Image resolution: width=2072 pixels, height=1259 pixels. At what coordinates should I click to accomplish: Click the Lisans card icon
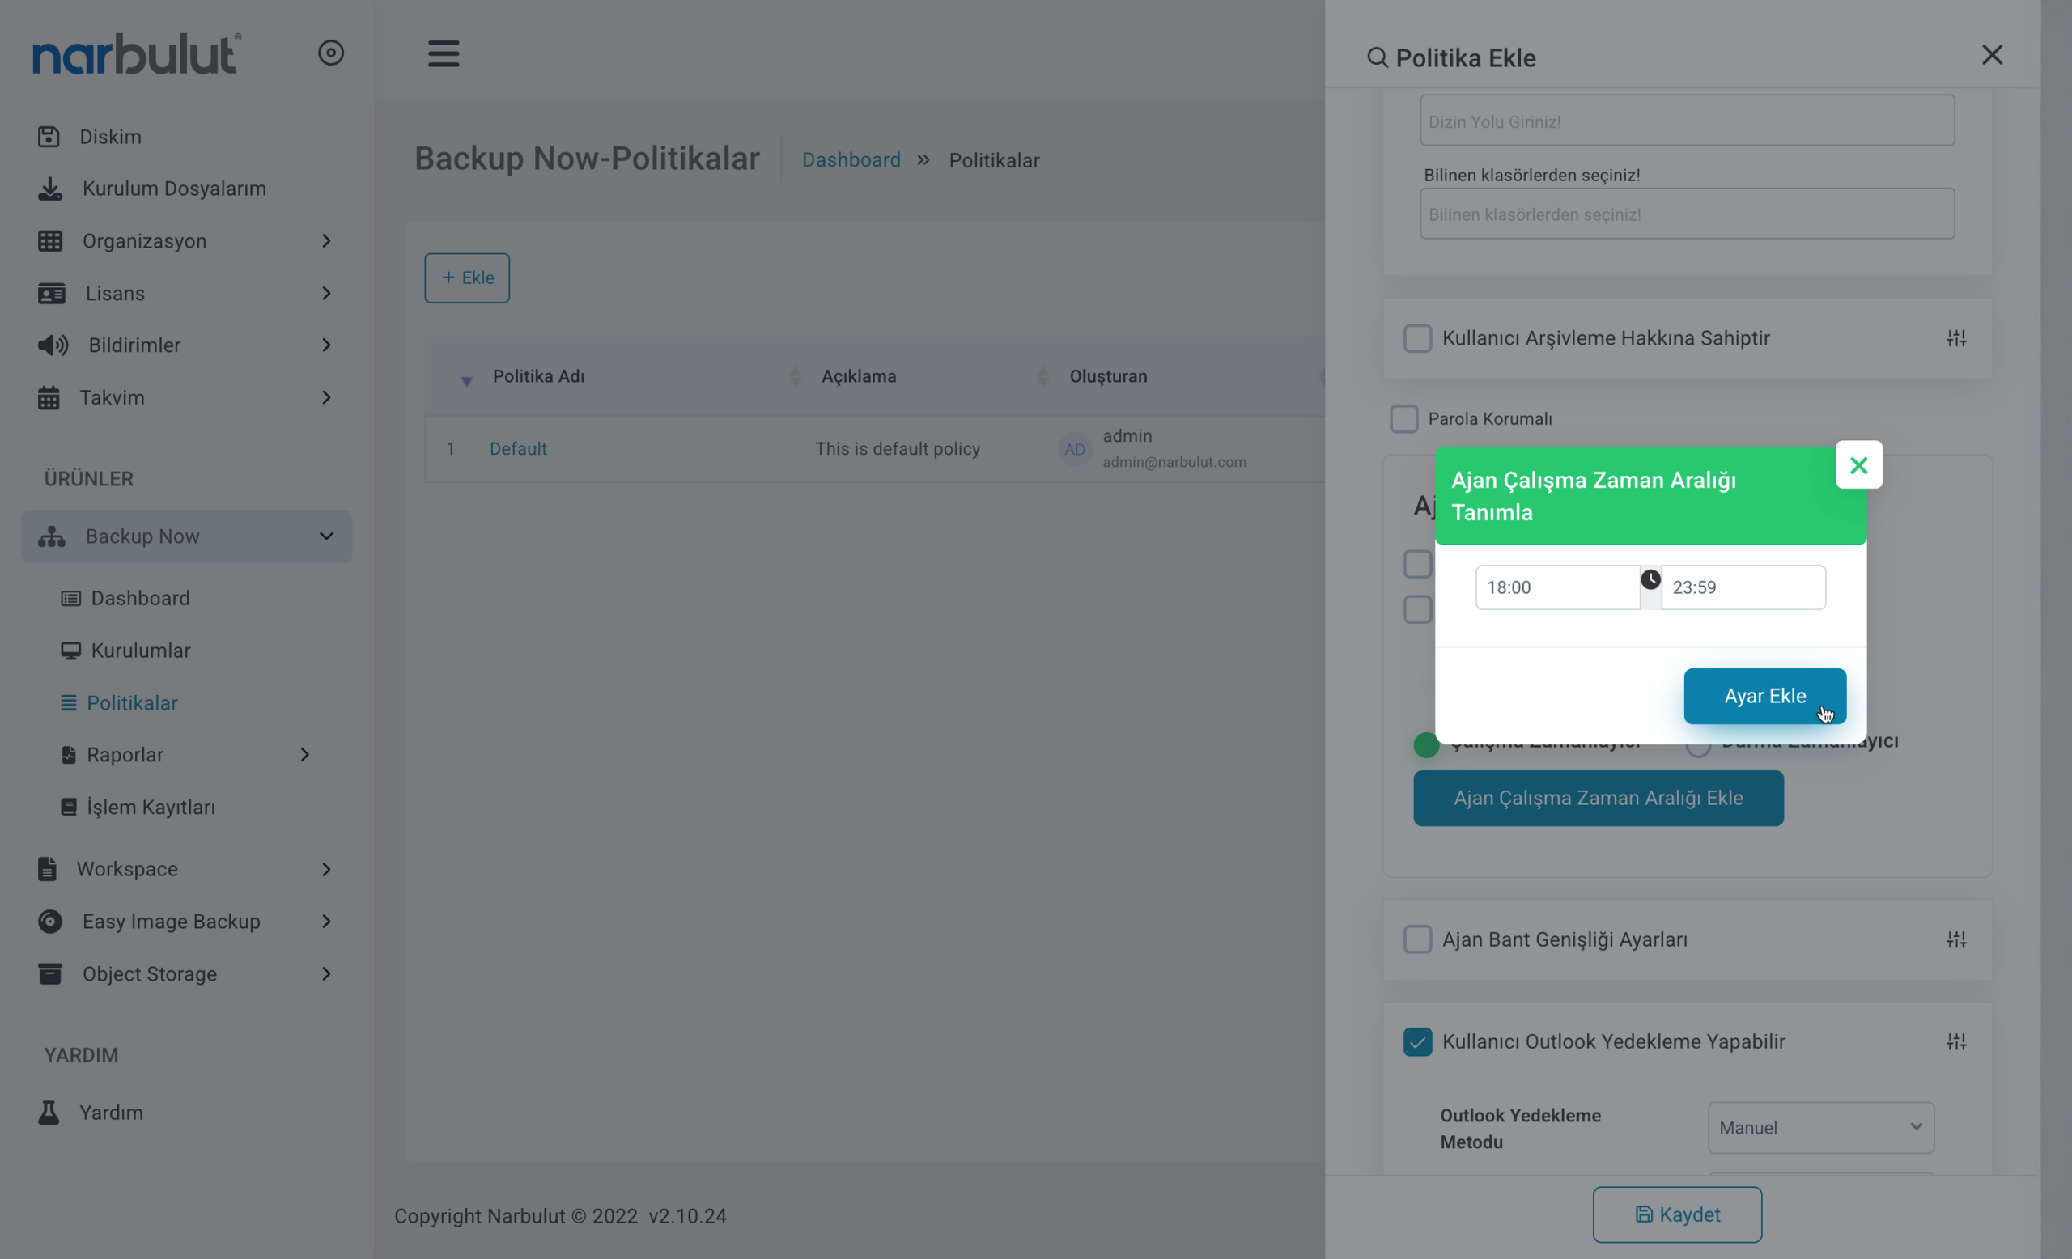click(x=51, y=294)
